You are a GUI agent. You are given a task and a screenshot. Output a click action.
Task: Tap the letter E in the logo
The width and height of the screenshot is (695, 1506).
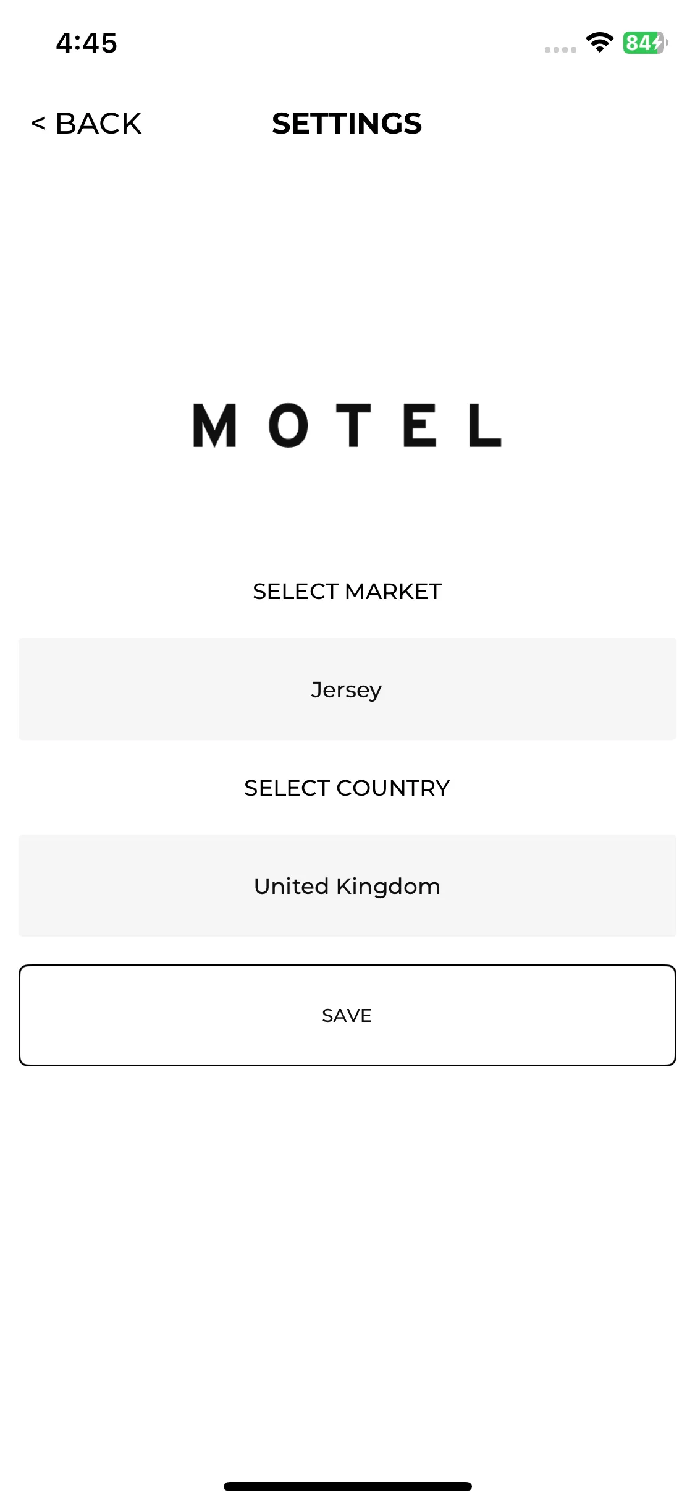click(x=420, y=425)
